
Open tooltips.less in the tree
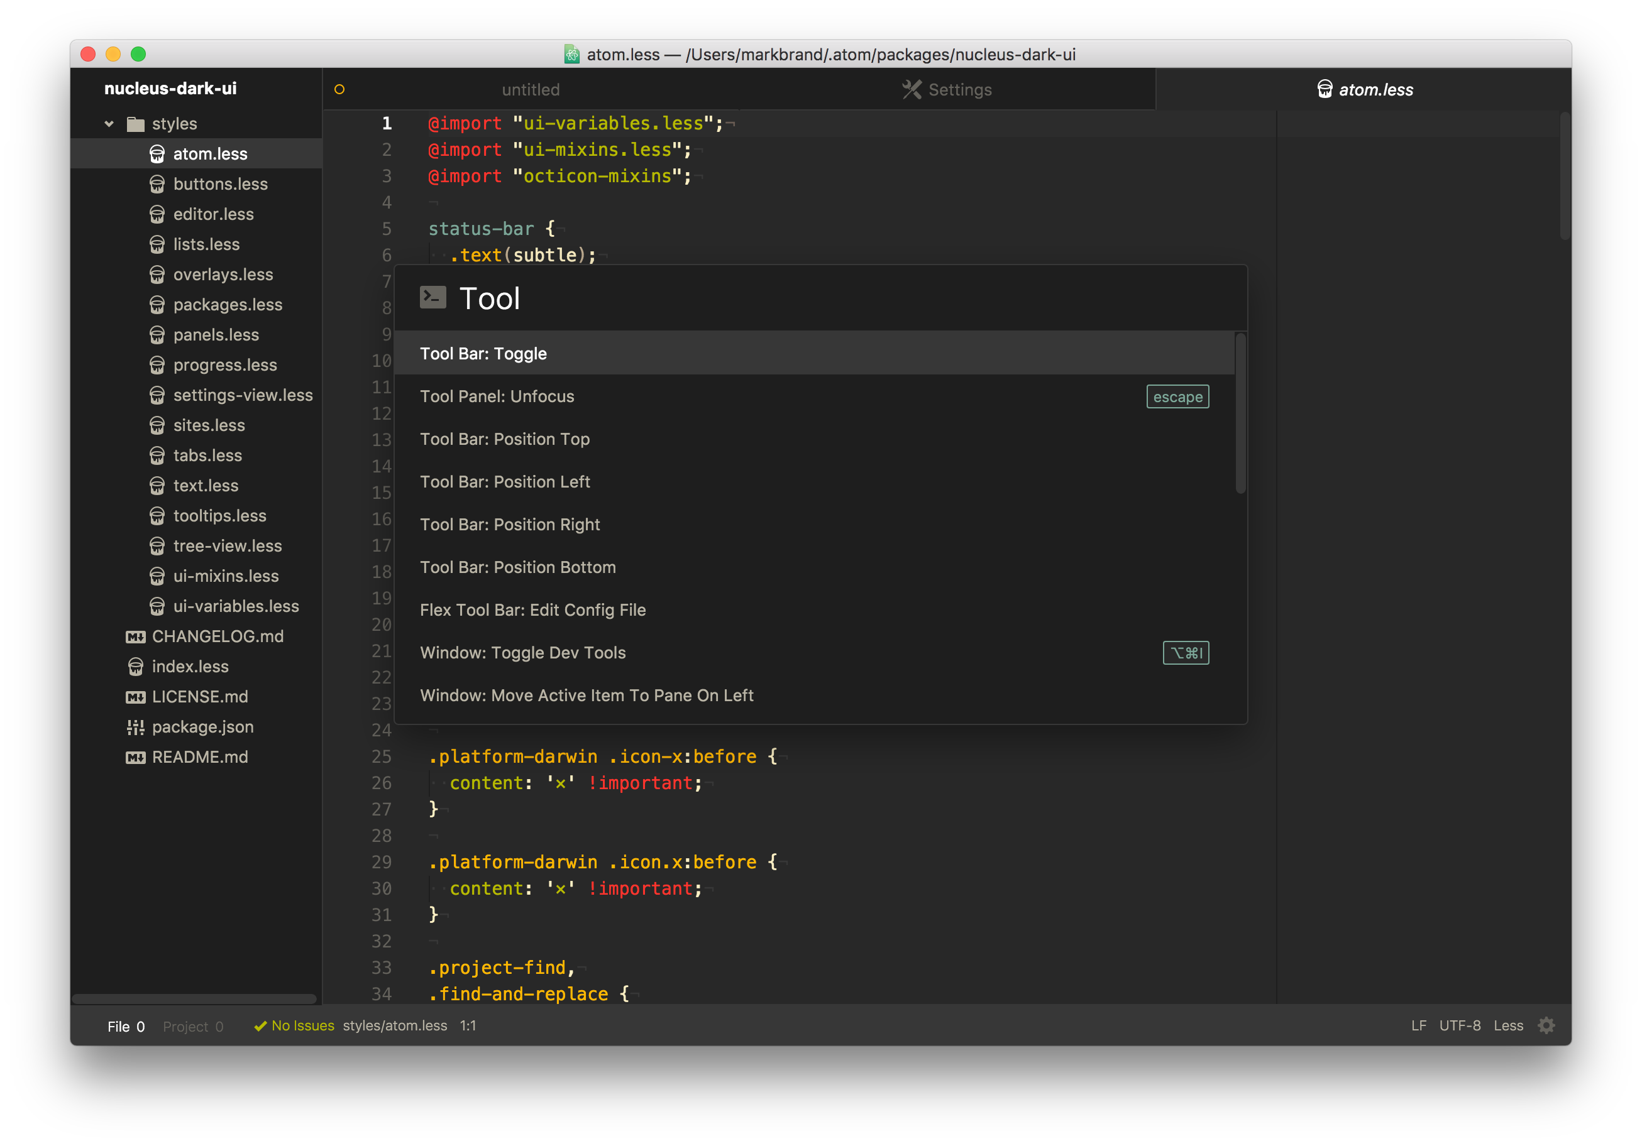click(x=196, y=515)
